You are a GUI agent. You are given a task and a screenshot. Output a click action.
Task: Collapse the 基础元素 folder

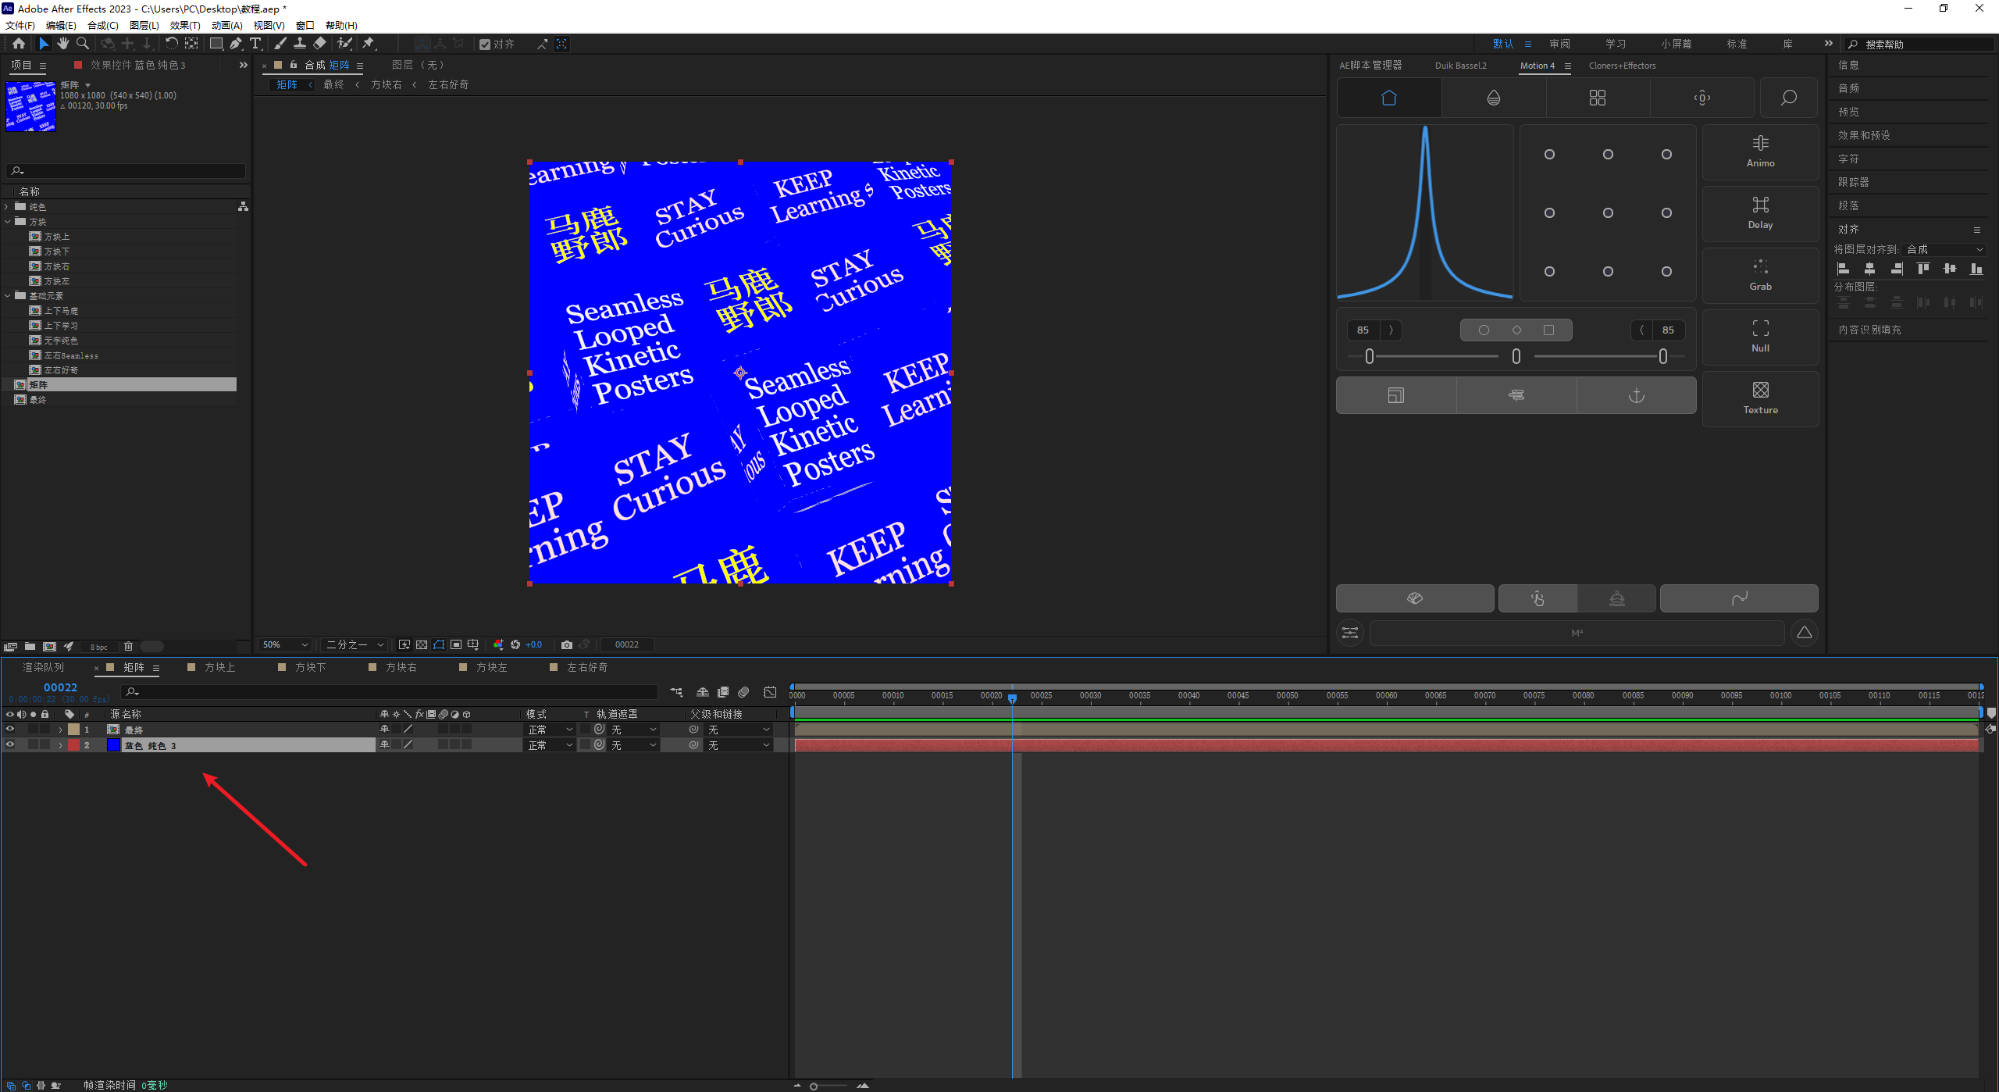[8, 296]
